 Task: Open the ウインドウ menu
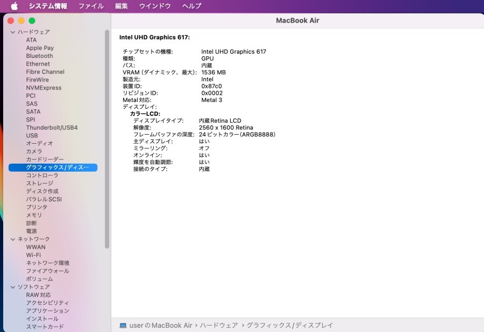pyautogui.click(x=155, y=6)
